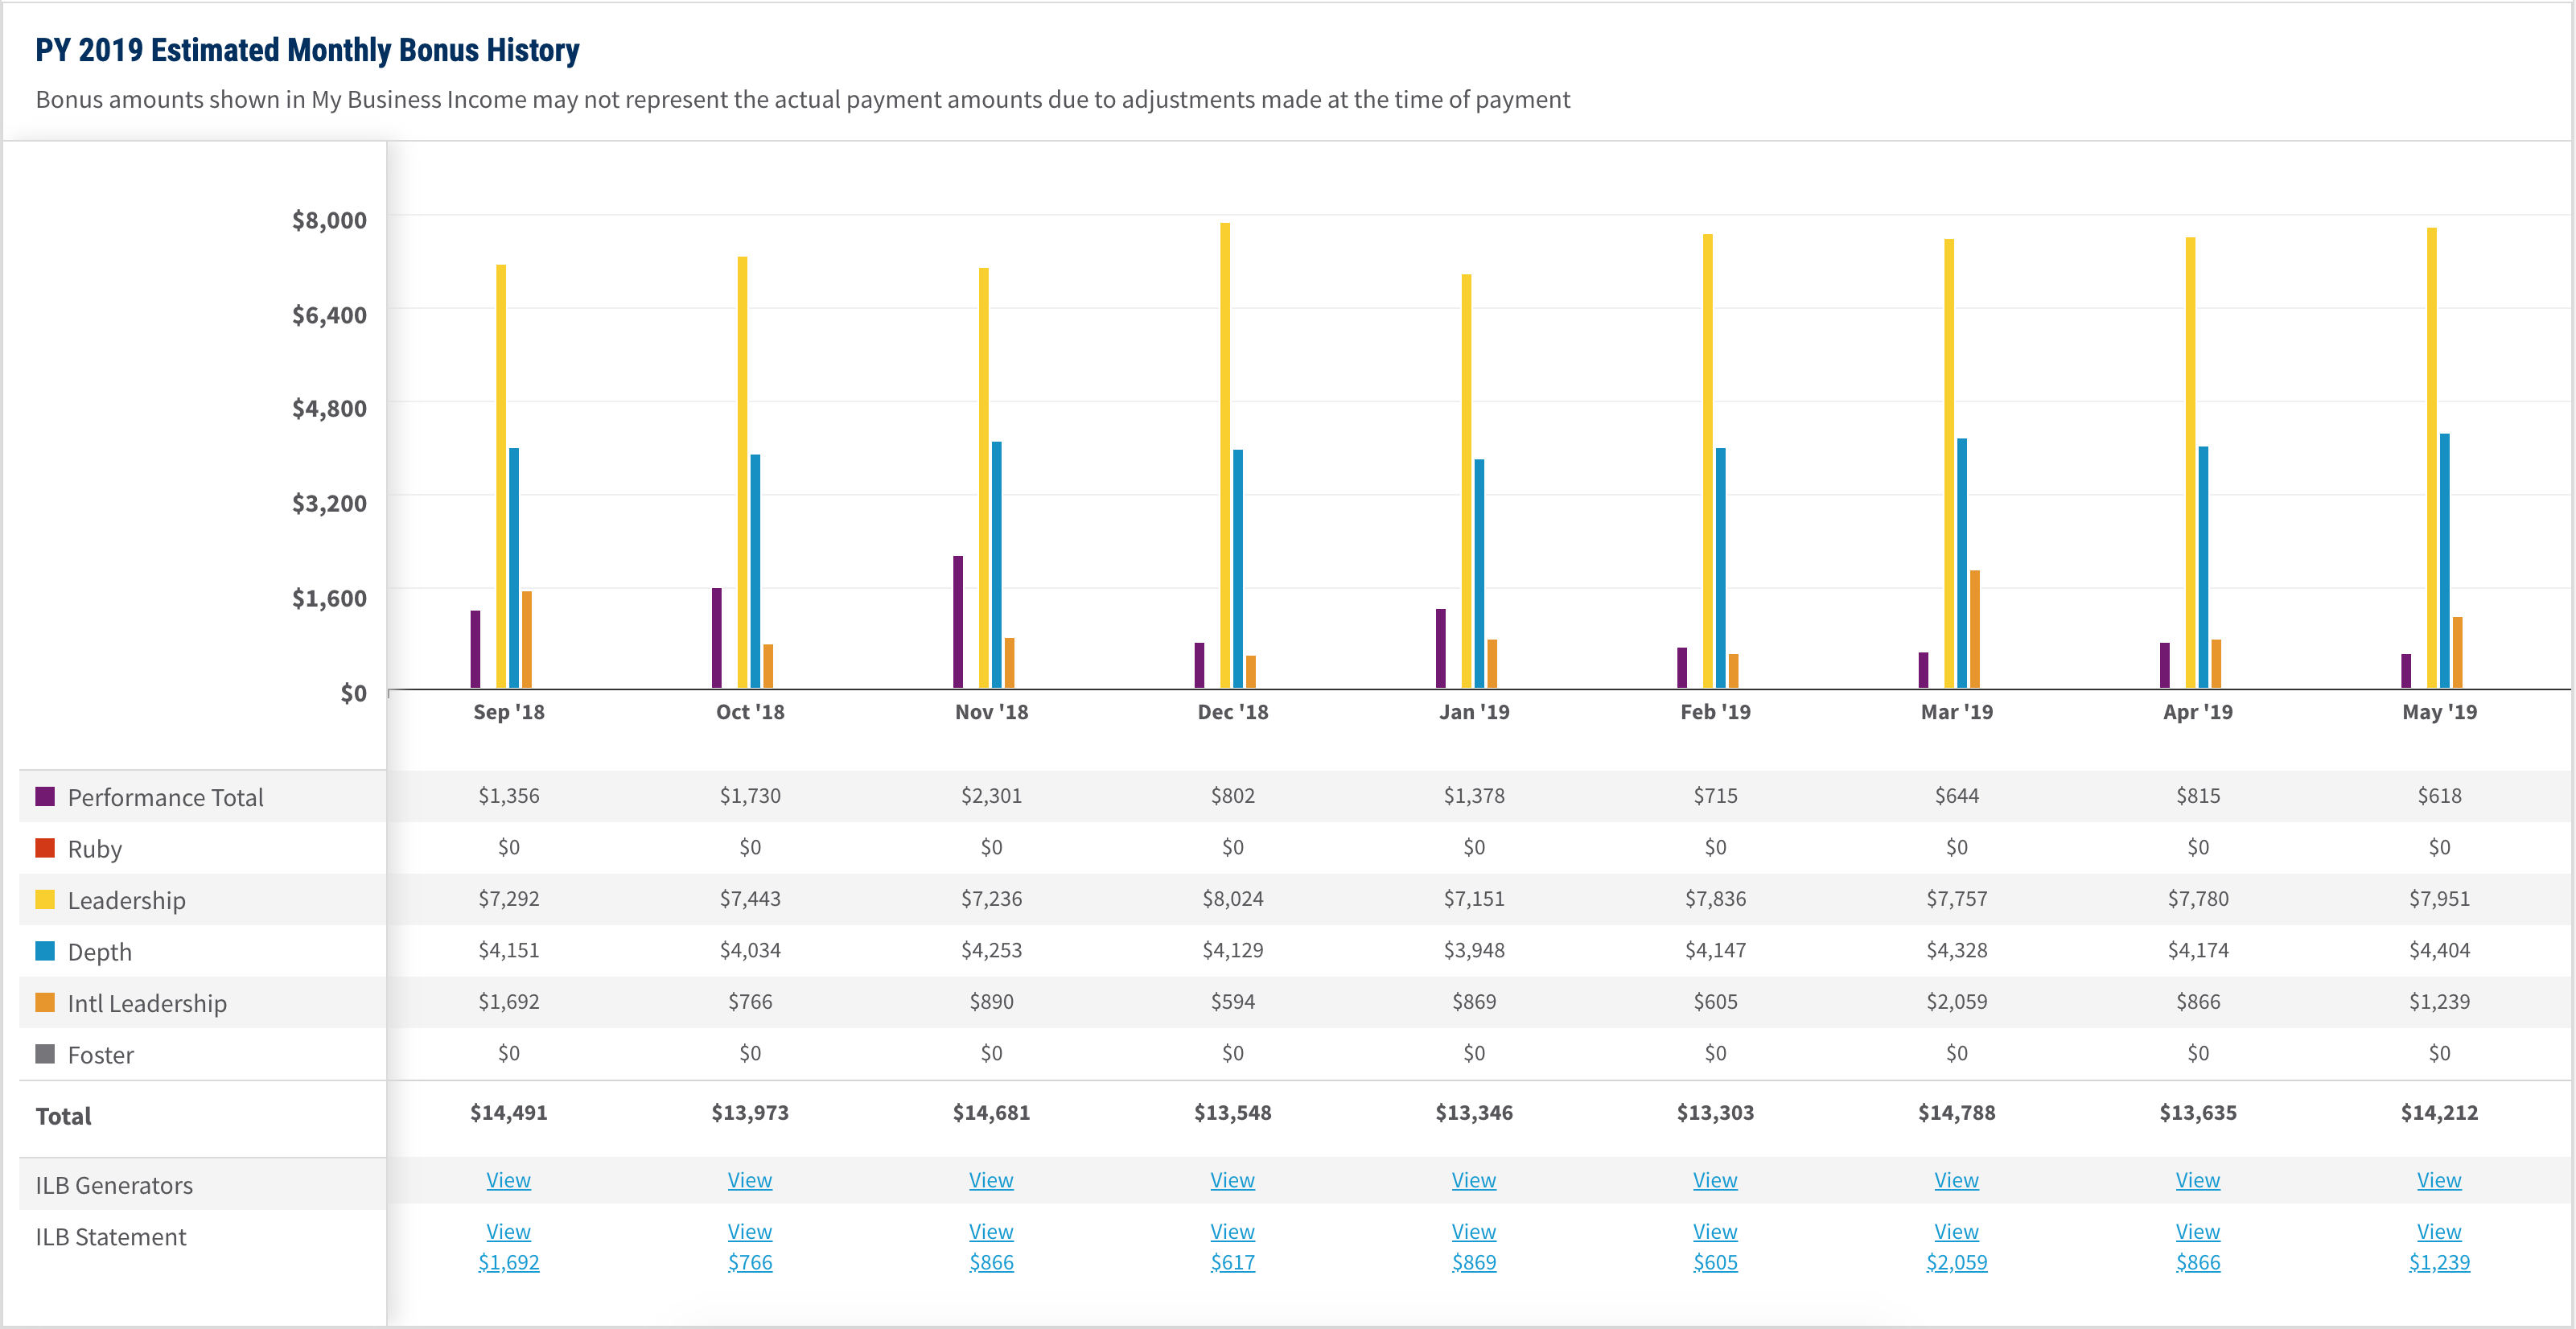Click the Mar '19 orange Intl Leadership bar
The image size is (2576, 1329).
(x=1975, y=629)
